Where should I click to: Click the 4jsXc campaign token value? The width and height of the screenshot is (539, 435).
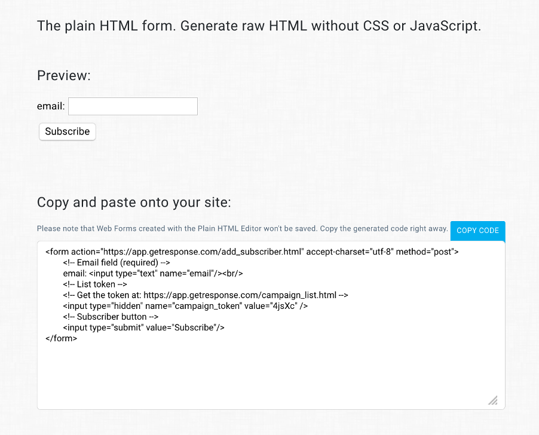coord(283,306)
